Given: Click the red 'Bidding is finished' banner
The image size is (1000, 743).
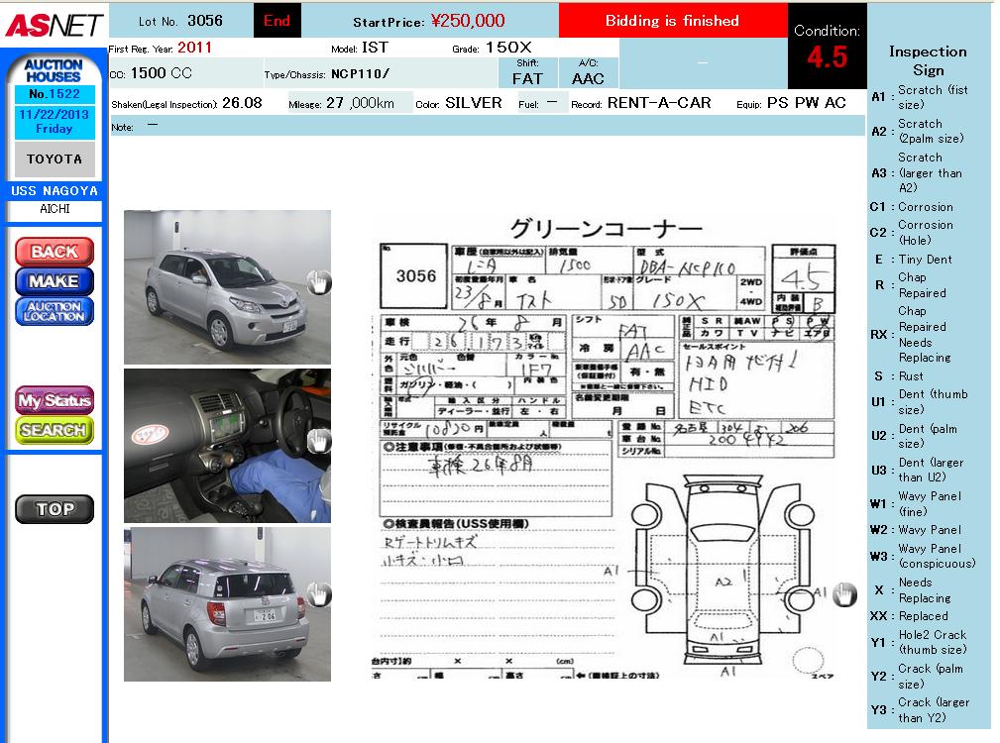Looking at the screenshot, I should pyautogui.click(x=672, y=21).
